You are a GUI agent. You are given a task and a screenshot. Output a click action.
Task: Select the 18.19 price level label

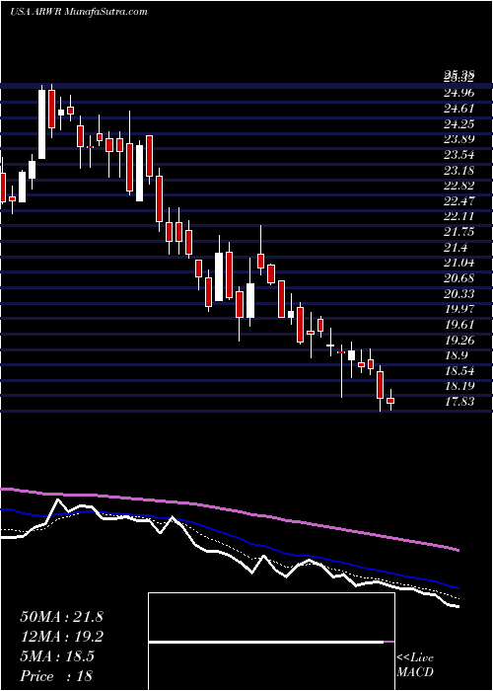pyautogui.click(x=458, y=386)
